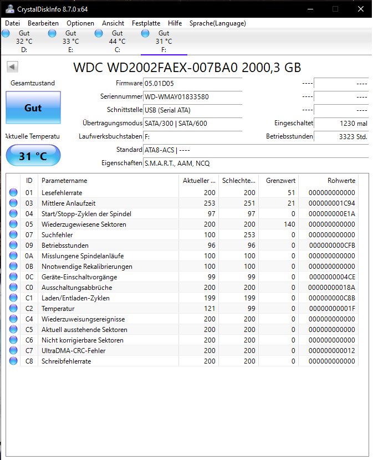The width and height of the screenshot is (373, 460).
Task: Click status orb for Geräte-Einschaltvorgänge row
Action: [x=13, y=277]
